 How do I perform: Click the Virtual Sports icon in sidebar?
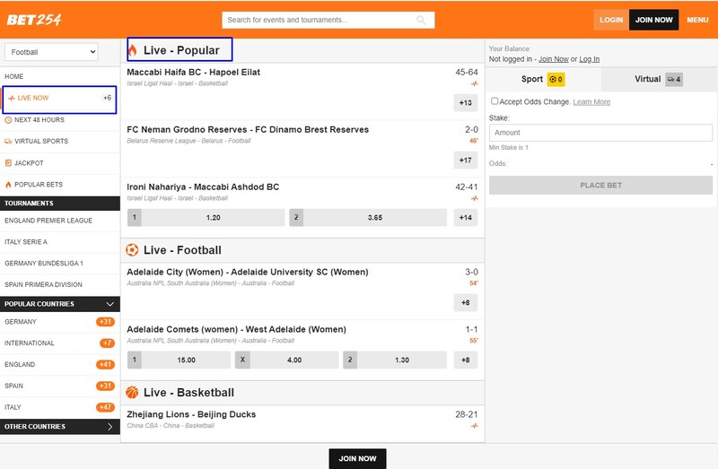(8, 142)
